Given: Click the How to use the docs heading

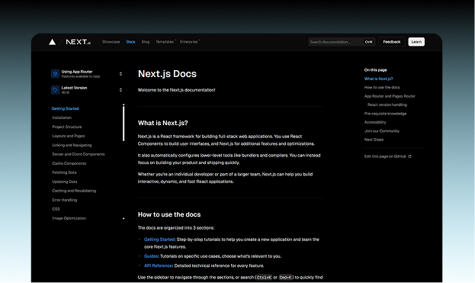Looking at the screenshot, I should pyautogui.click(x=169, y=214).
